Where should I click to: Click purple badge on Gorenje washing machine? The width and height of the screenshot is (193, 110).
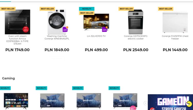coord(65,29)
